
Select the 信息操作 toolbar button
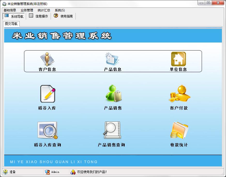click(38, 16)
